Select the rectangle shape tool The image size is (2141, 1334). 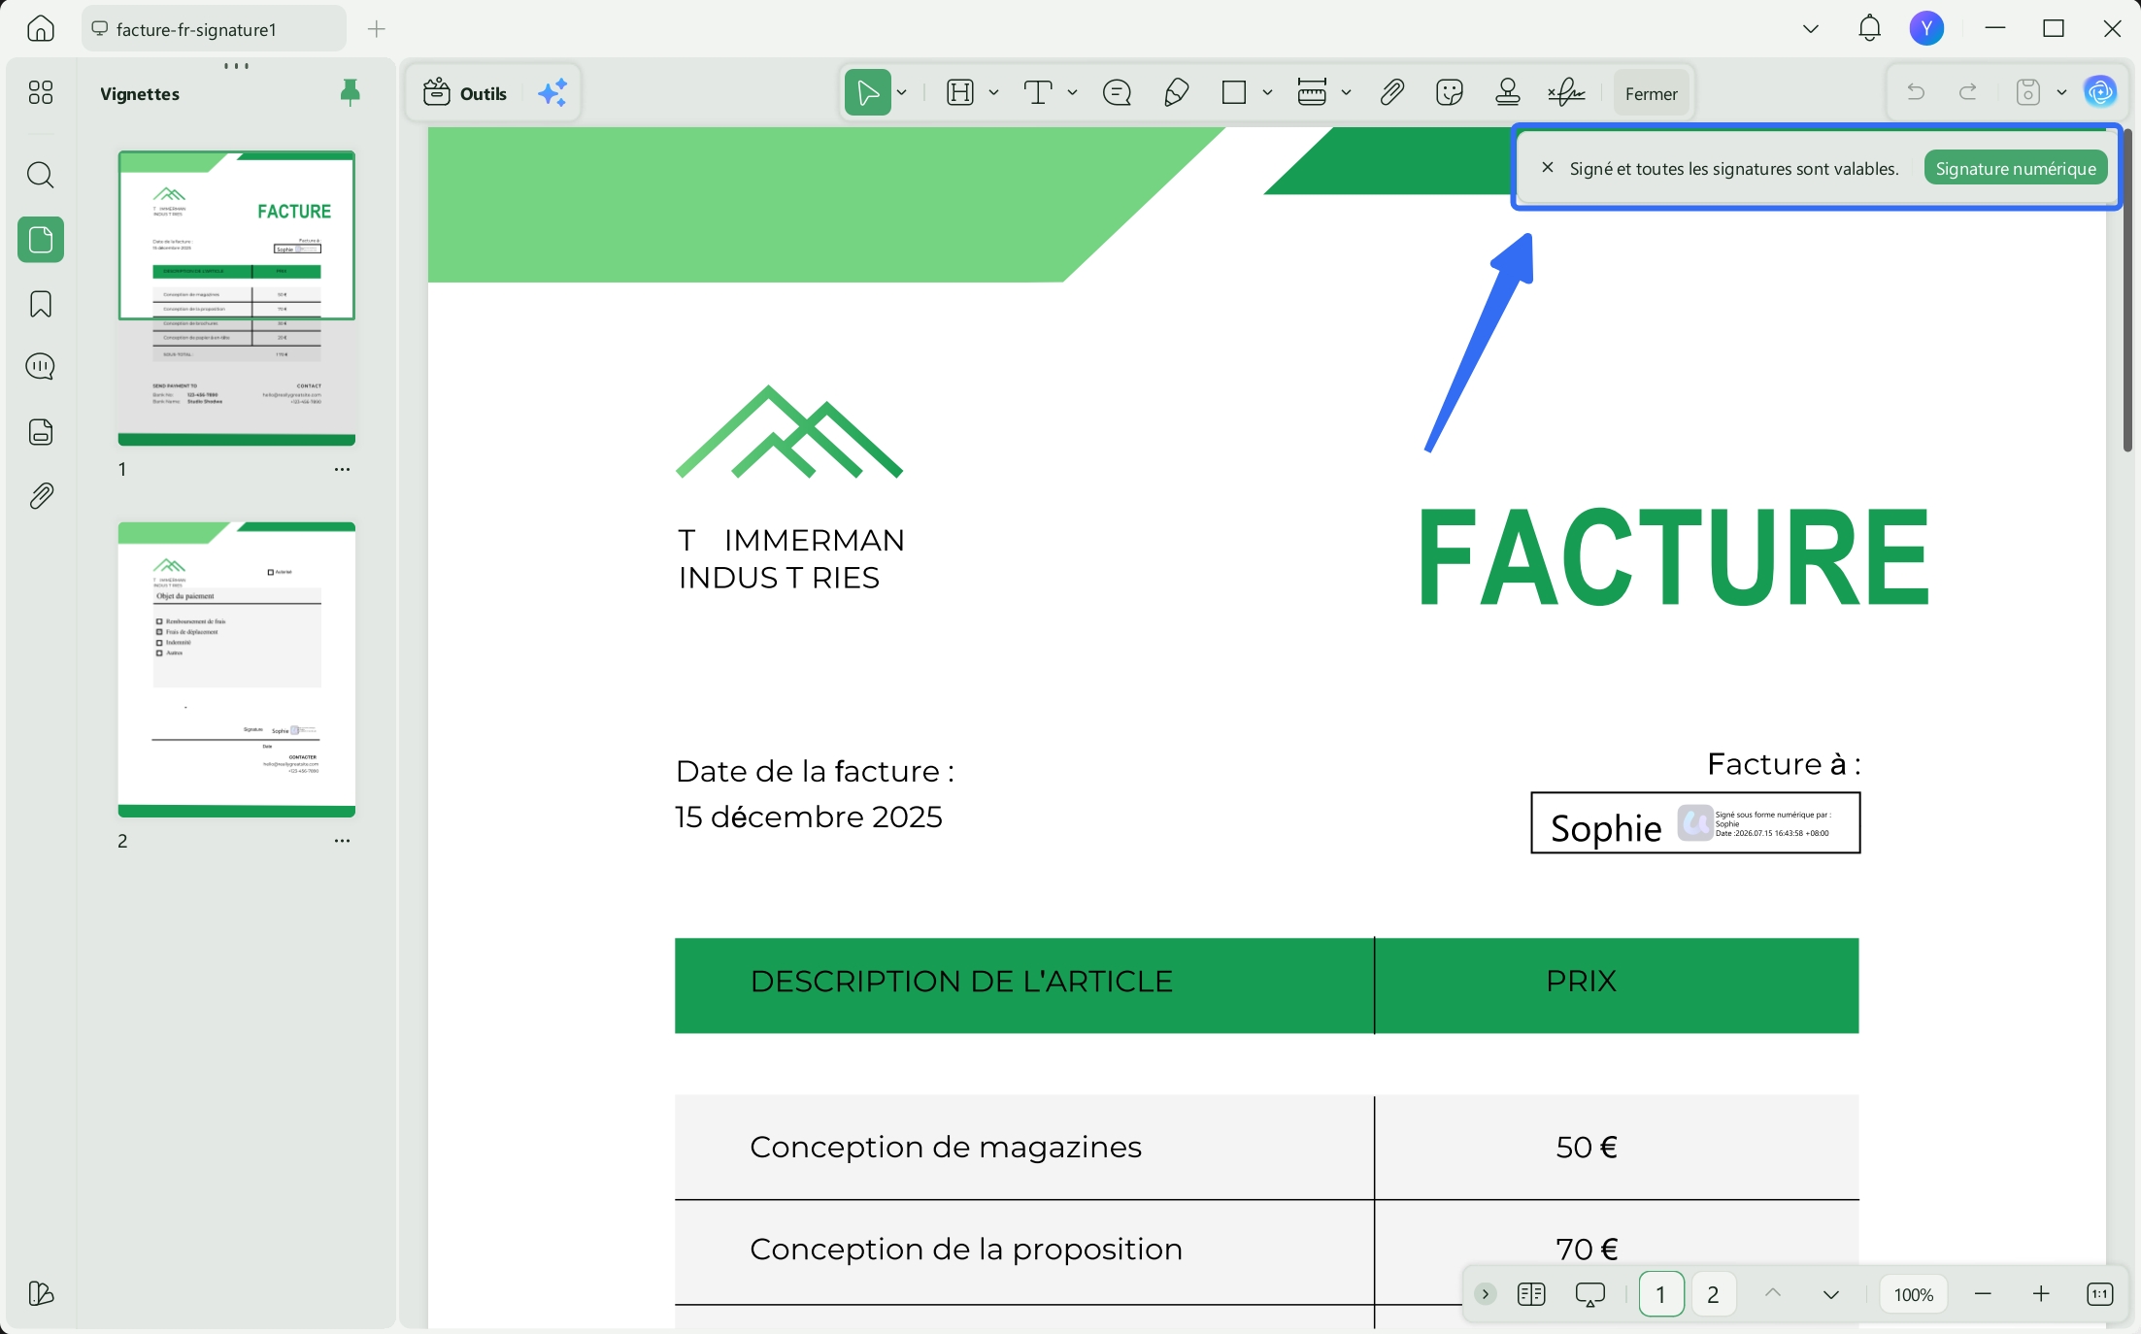(1234, 93)
